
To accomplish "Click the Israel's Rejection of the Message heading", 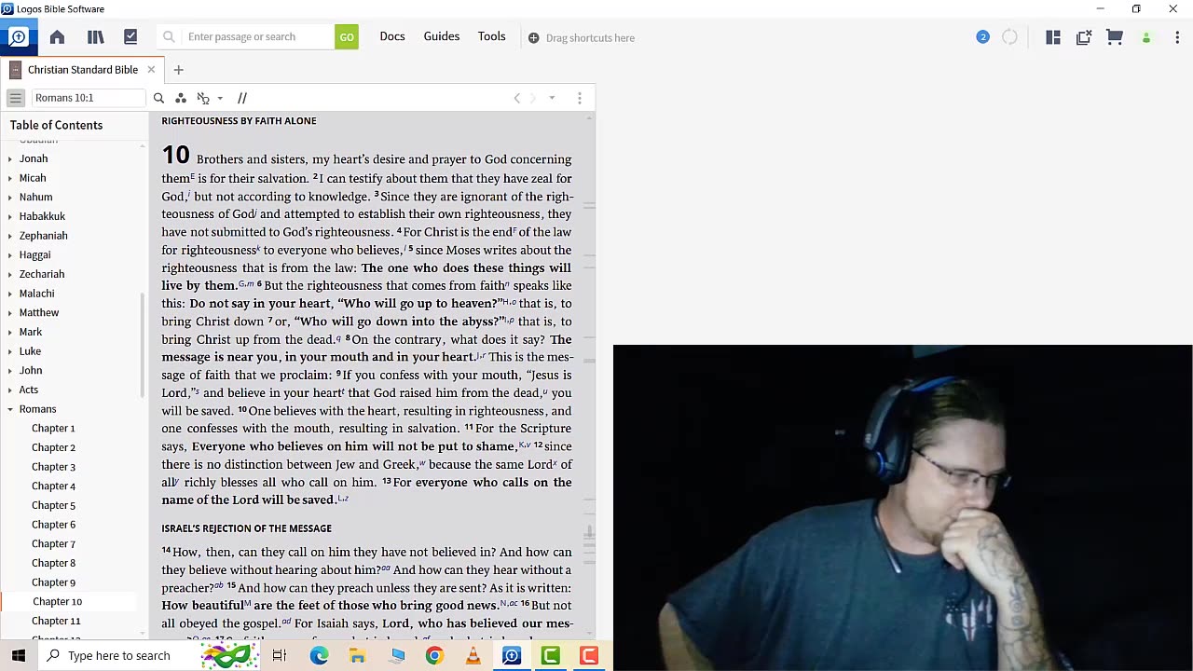I will 246,528.
